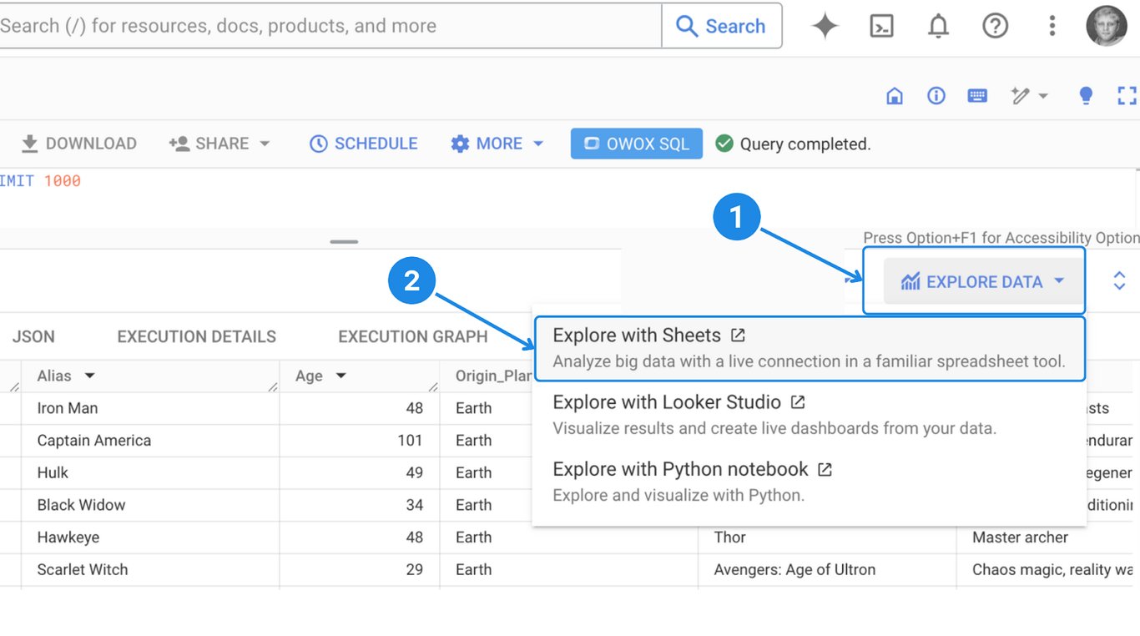Open the Alias column sort dropdown
Screen dimensions: 1140x636
coord(89,376)
